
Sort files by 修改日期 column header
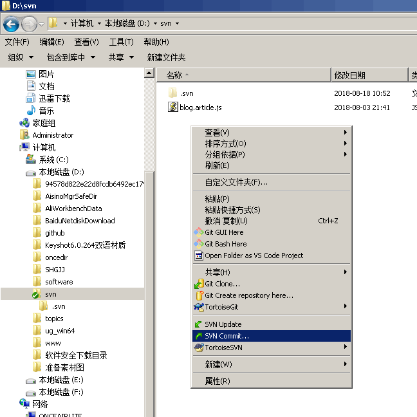[x=349, y=75]
